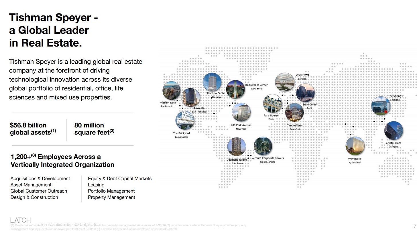This screenshot has width=417, height=234.
Task: Click the Verde SW1 London photo
Action: click(285, 82)
